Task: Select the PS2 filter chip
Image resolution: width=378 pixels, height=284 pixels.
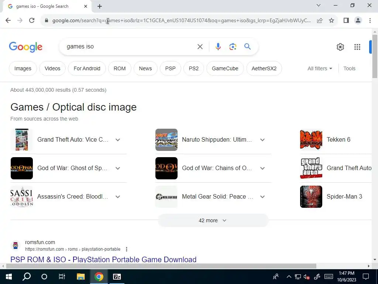Action: [x=194, y=68]
